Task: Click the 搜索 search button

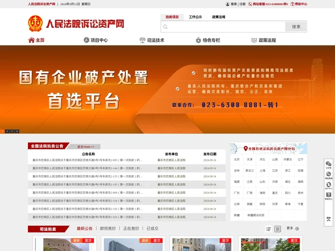Action: (x=296, y=26)
